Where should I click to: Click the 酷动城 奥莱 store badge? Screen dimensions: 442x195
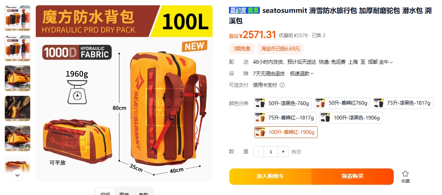(245, 10)
